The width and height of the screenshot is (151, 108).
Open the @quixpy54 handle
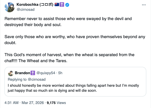pos(46,73)
